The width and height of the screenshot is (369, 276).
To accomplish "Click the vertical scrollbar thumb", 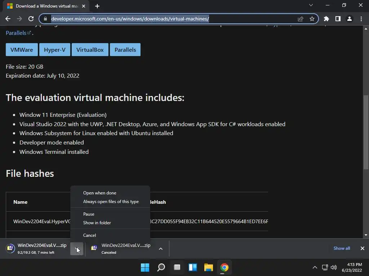I will (x=366, y=132).
